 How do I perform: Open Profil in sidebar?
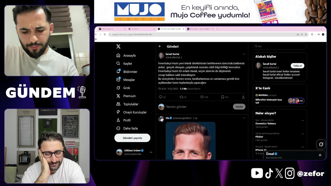pos(123,120)
